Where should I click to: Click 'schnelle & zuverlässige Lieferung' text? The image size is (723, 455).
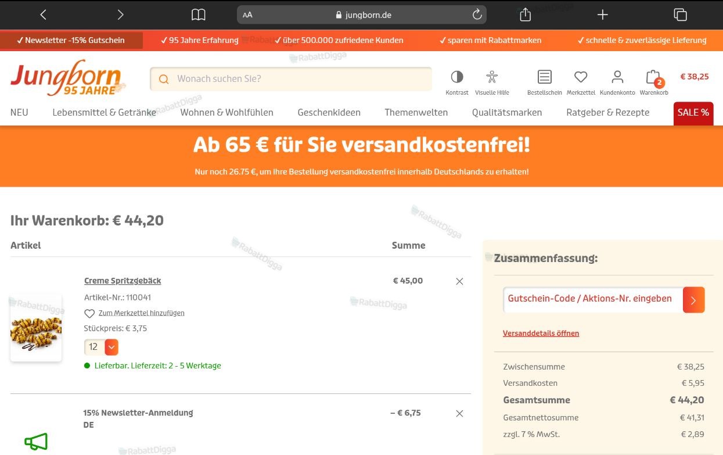(642, 40)
